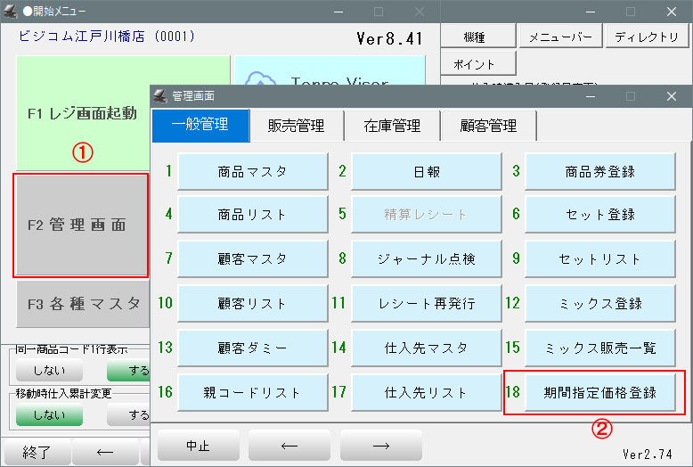
Task: Open 期間指定価格登録 button
Action: pyautogui.click(x=599, y=392)
